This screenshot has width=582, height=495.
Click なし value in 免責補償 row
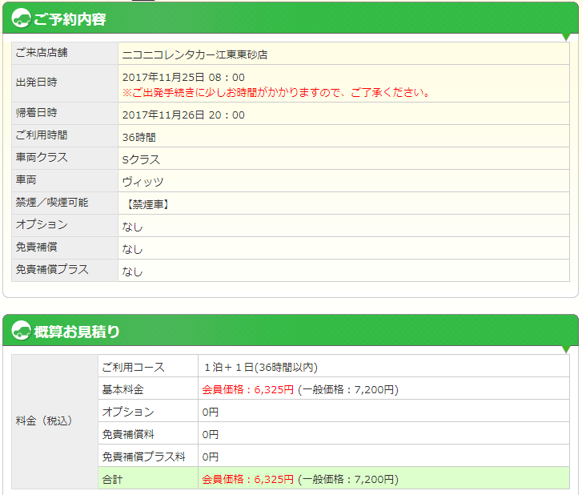(133, 249)
